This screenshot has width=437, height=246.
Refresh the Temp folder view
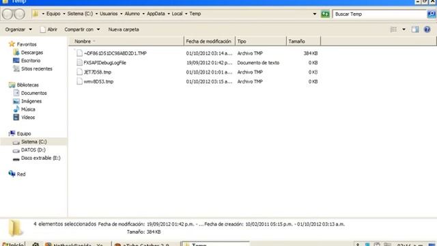point(325,14)
